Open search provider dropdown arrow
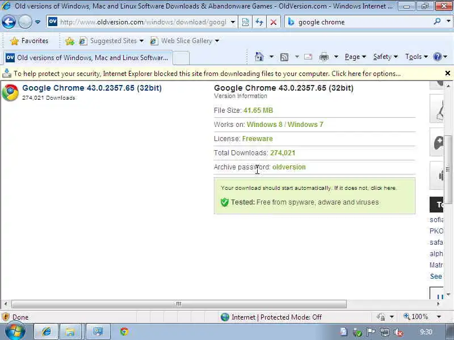The height and width of the screenshot is (340, 454). [448, 21]
